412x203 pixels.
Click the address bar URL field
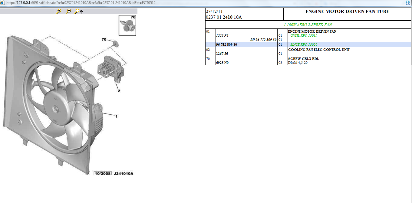coord(182,3)
